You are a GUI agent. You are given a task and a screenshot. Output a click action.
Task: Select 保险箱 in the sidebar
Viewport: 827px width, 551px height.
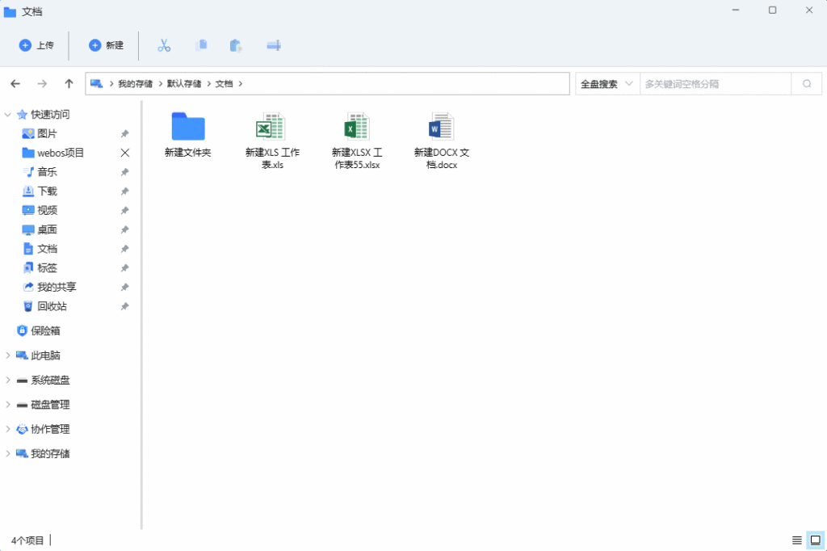point(45,330)
